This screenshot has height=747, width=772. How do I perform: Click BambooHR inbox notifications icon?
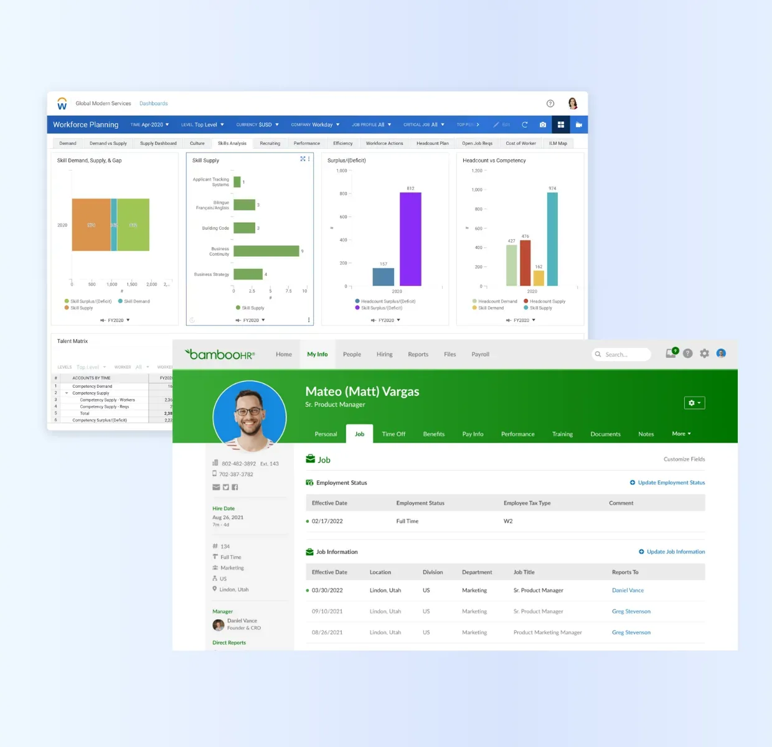(x=671, y=353)
